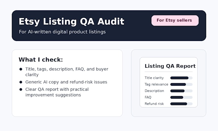Click the 'Refund risk' label

coord(154,104)
